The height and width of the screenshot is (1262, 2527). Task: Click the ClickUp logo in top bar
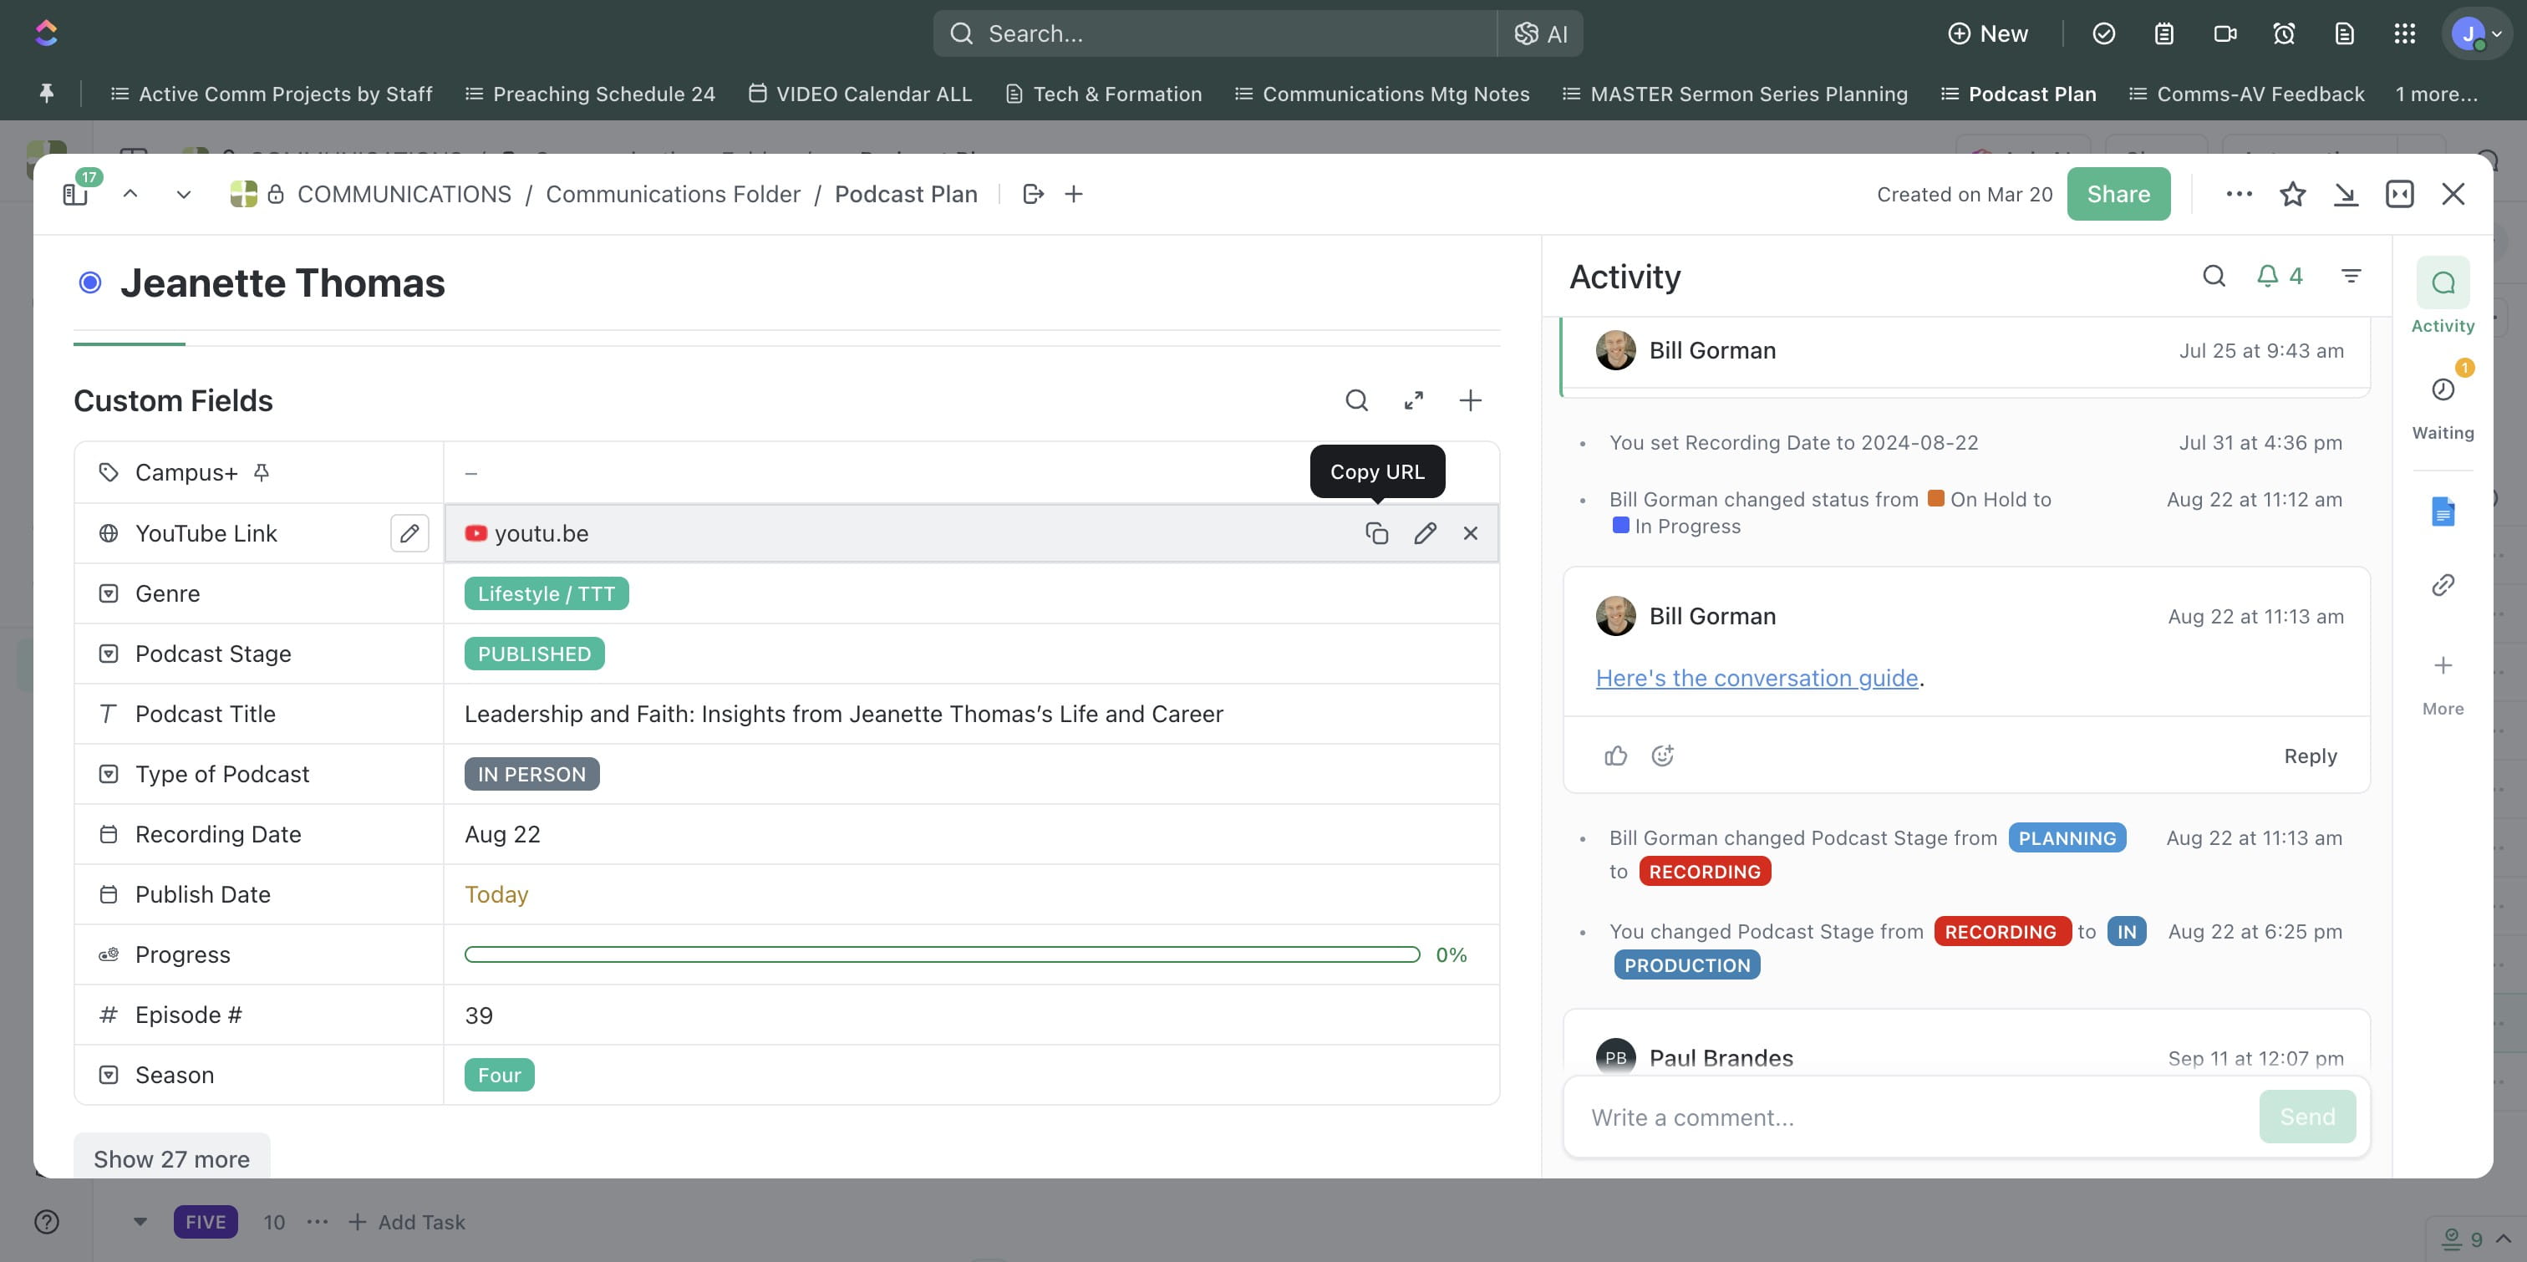point(46,33)
